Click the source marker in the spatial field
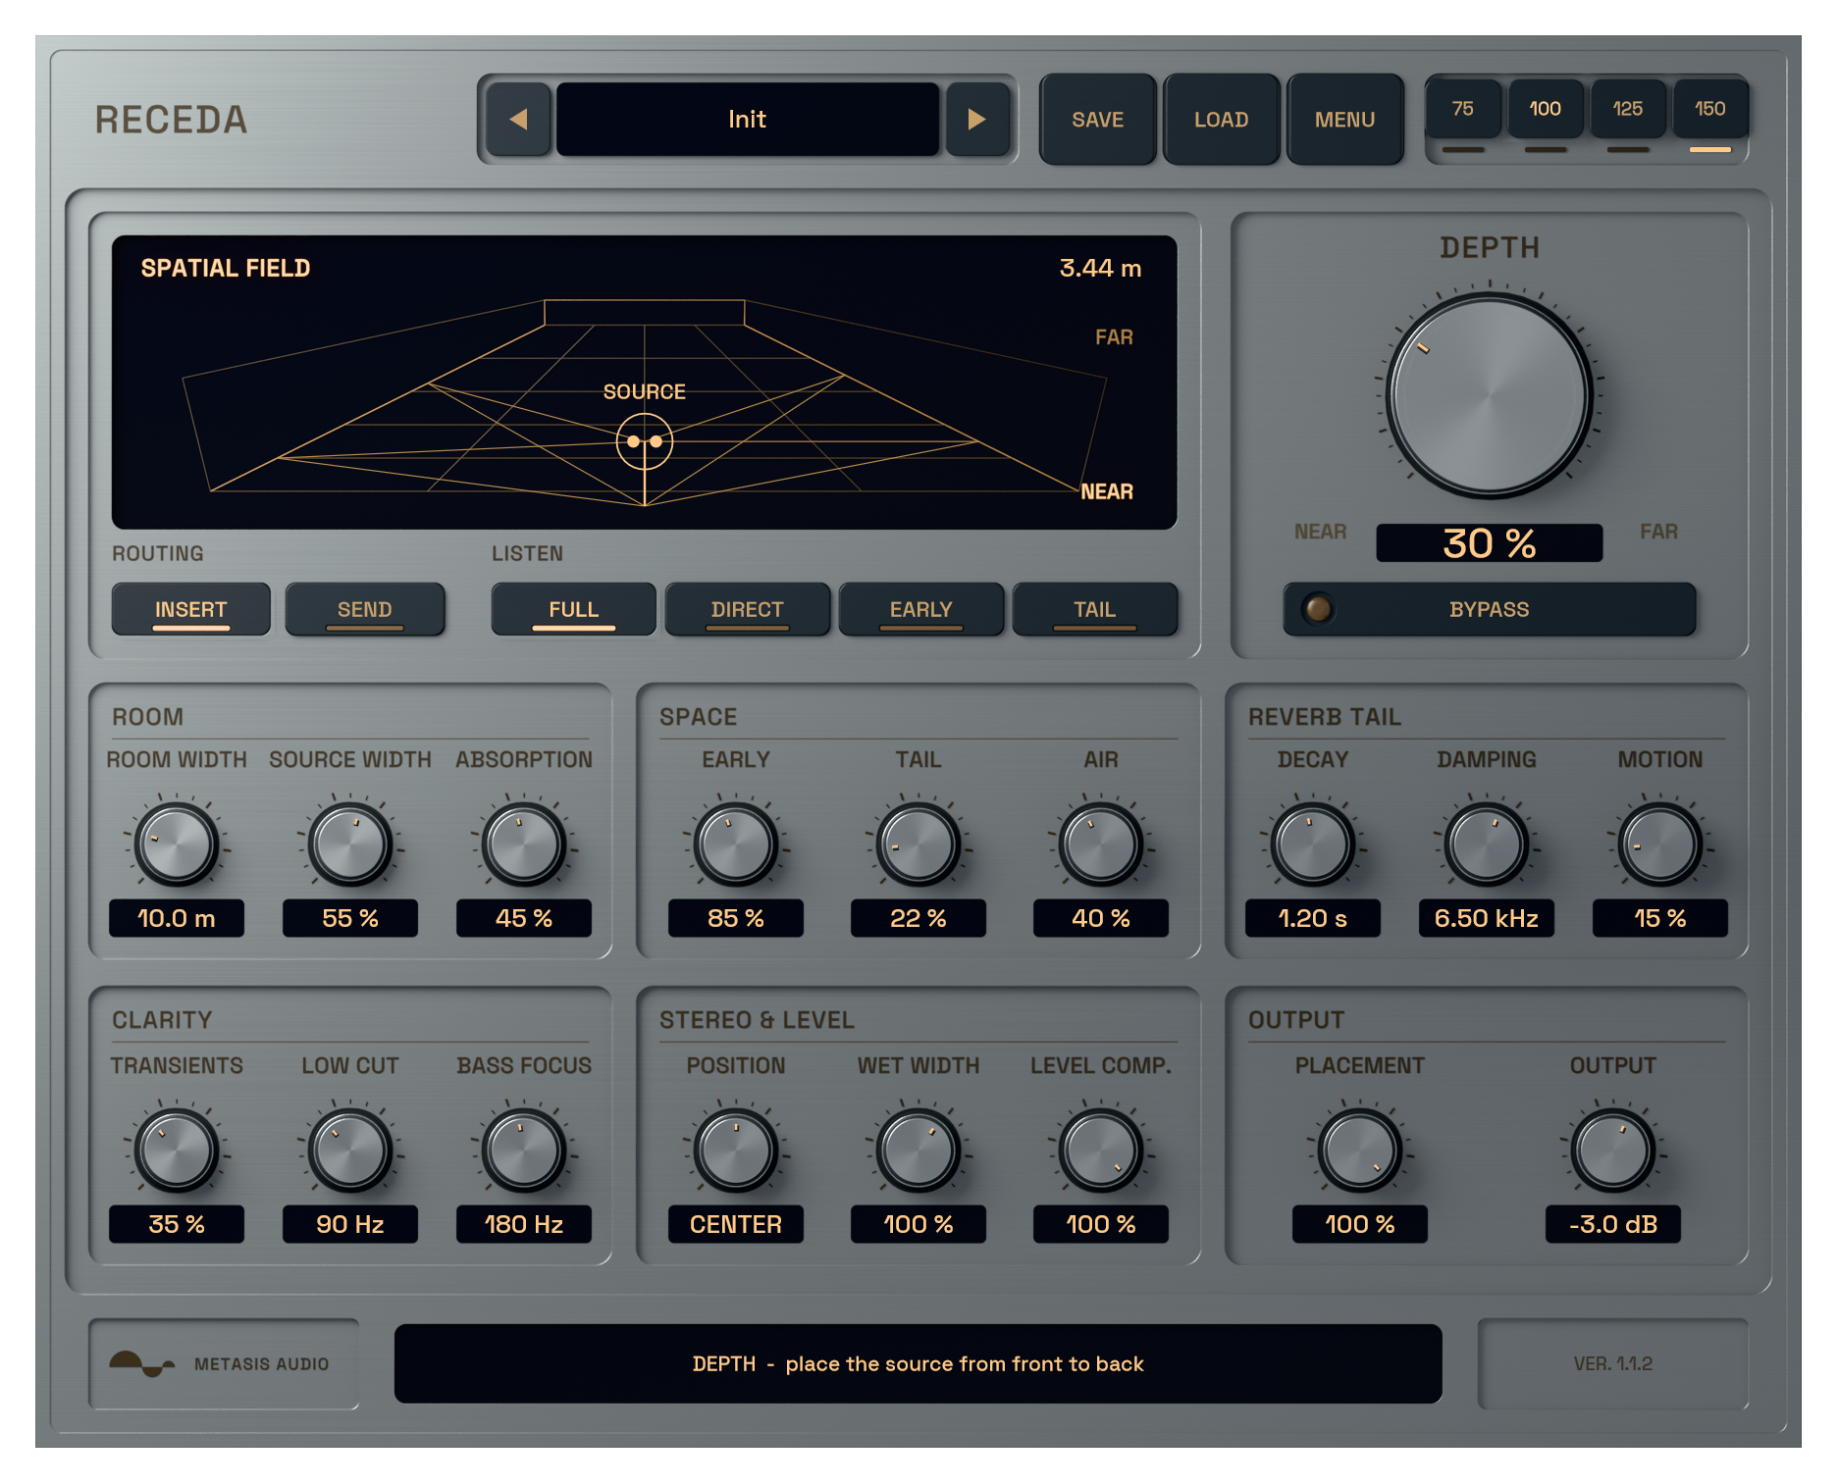Screen dimensions: 1837x1483 coord(645,441)
